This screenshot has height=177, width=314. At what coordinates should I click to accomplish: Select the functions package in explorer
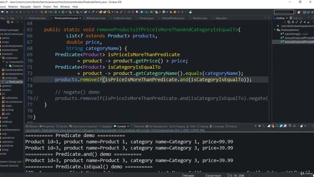(7, 54)
